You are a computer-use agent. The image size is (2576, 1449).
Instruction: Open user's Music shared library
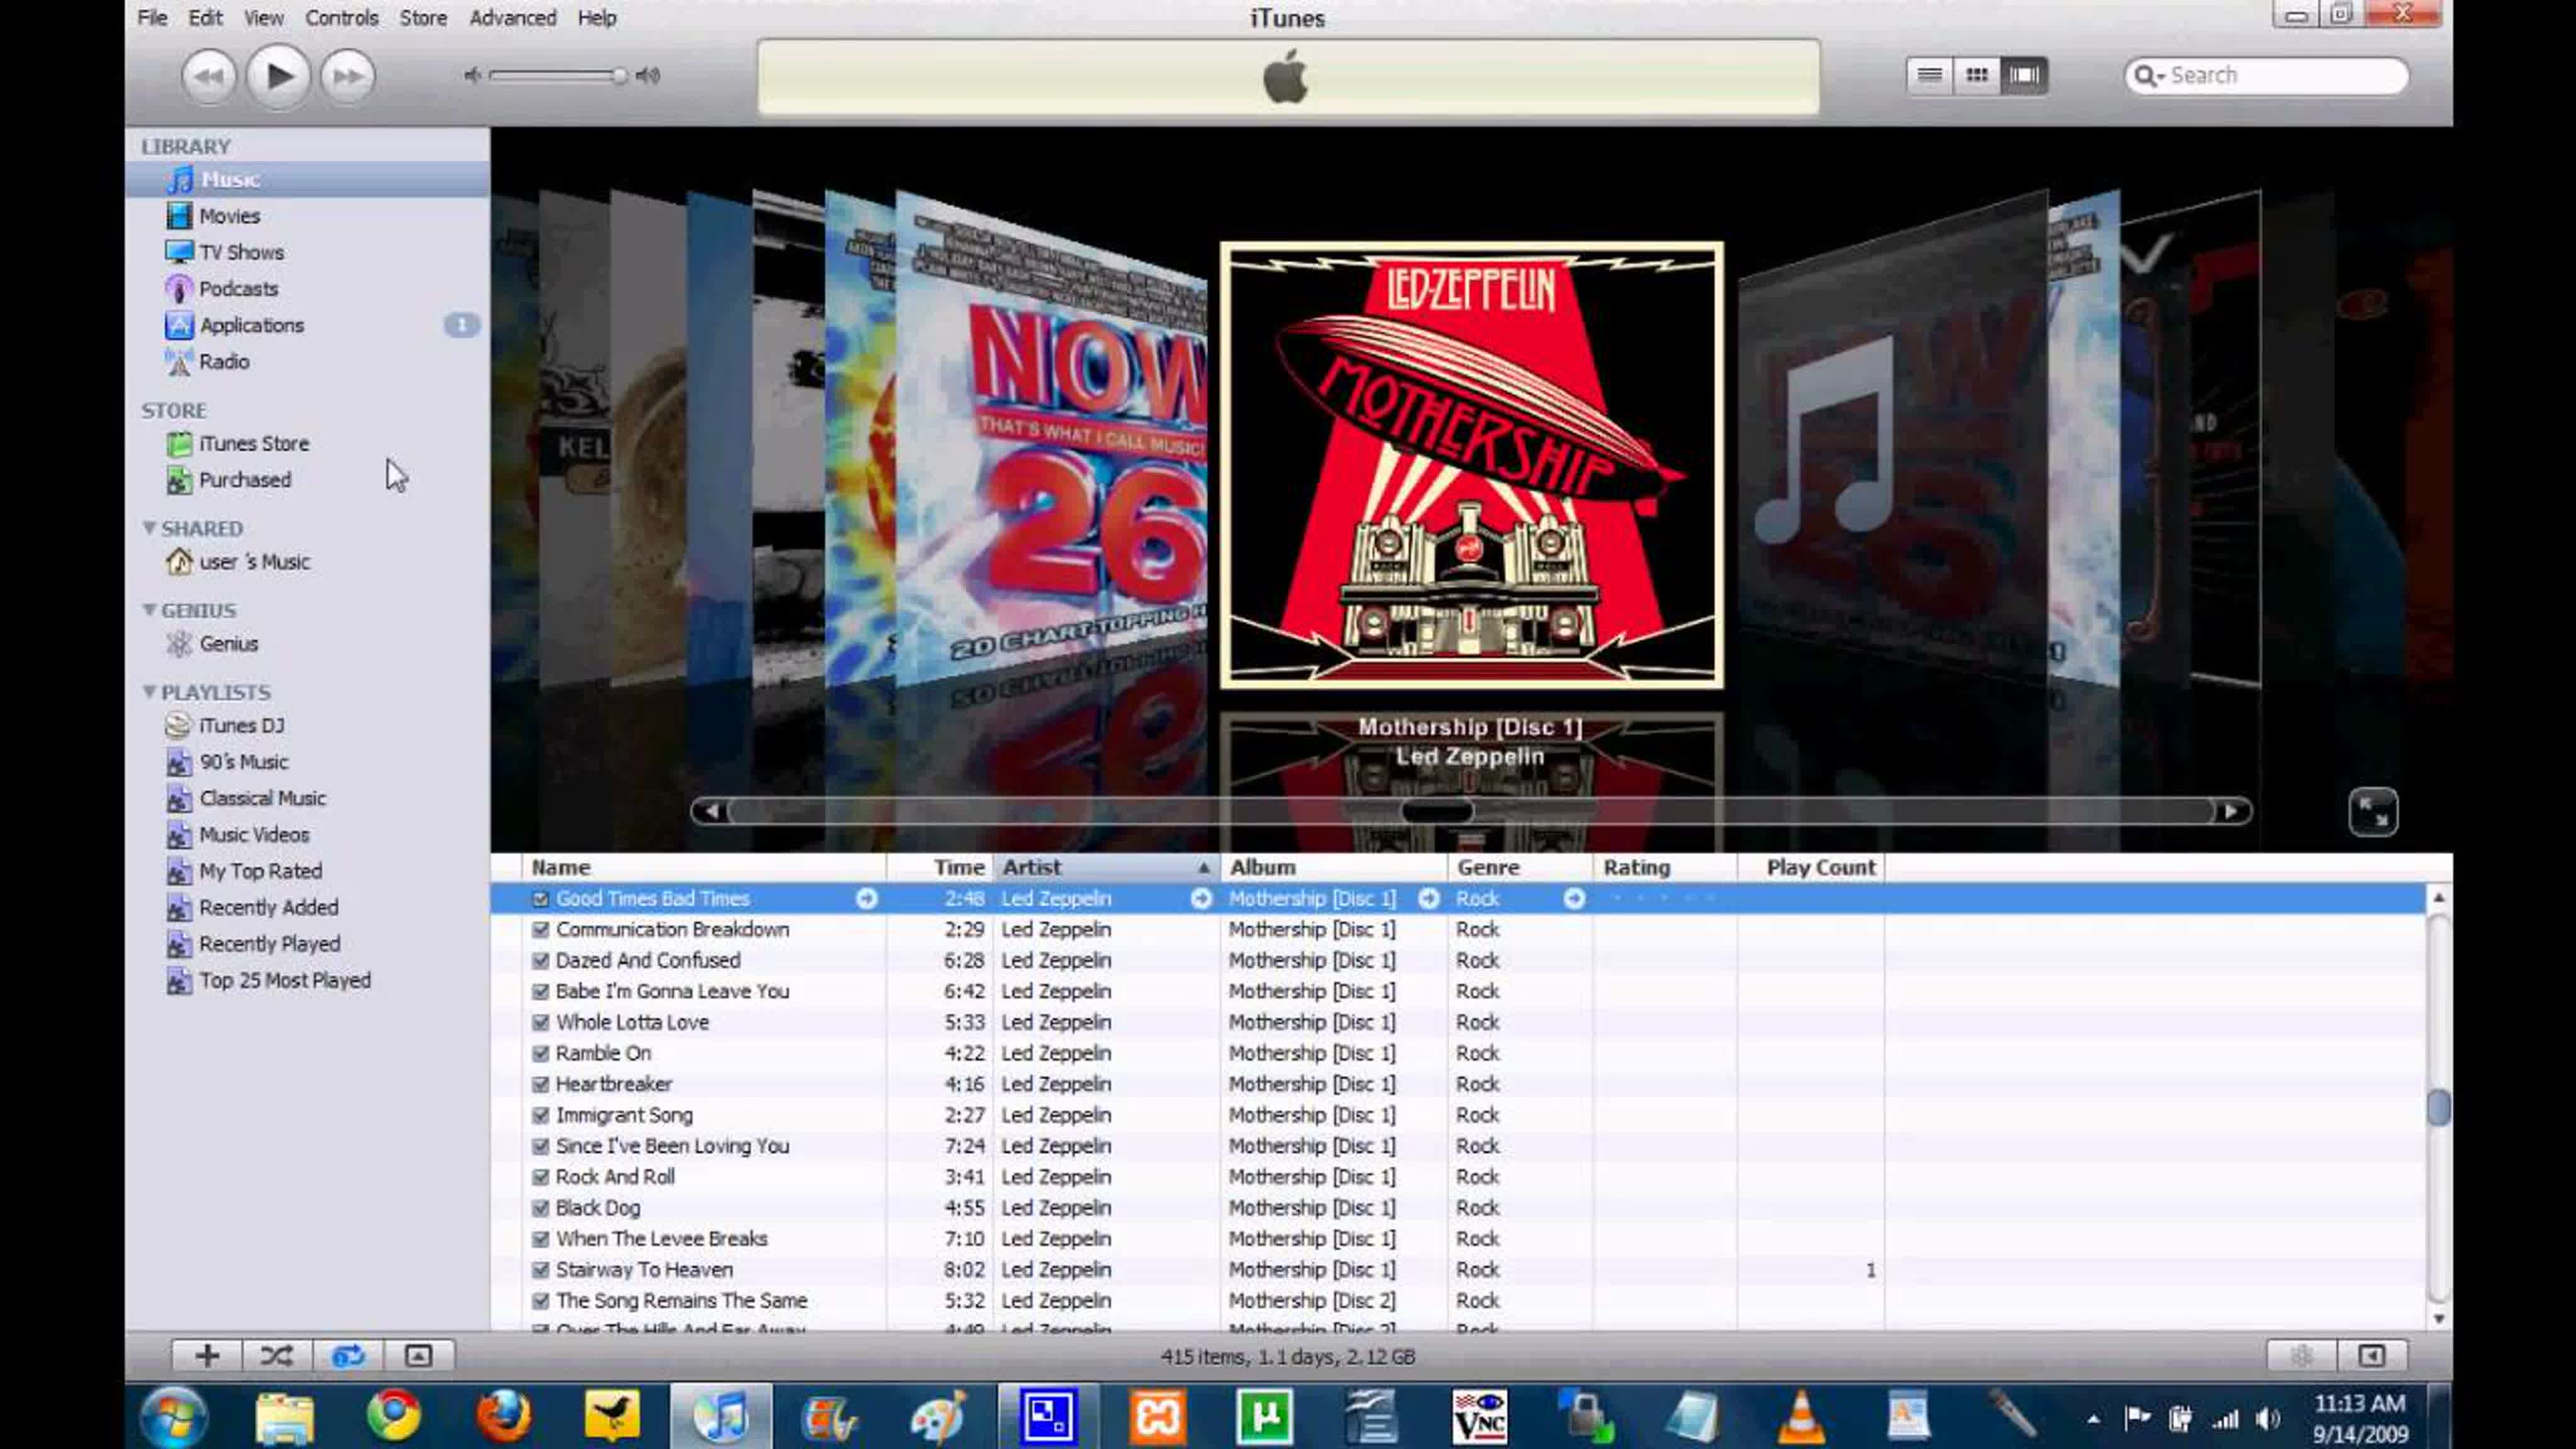click(x=254, y=562)
